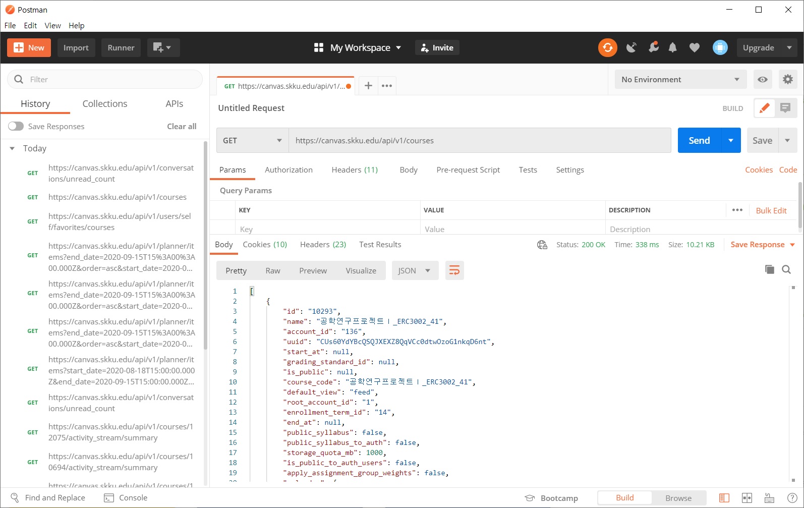Copy the response body using the copy icon

click(x=770, y=269)
